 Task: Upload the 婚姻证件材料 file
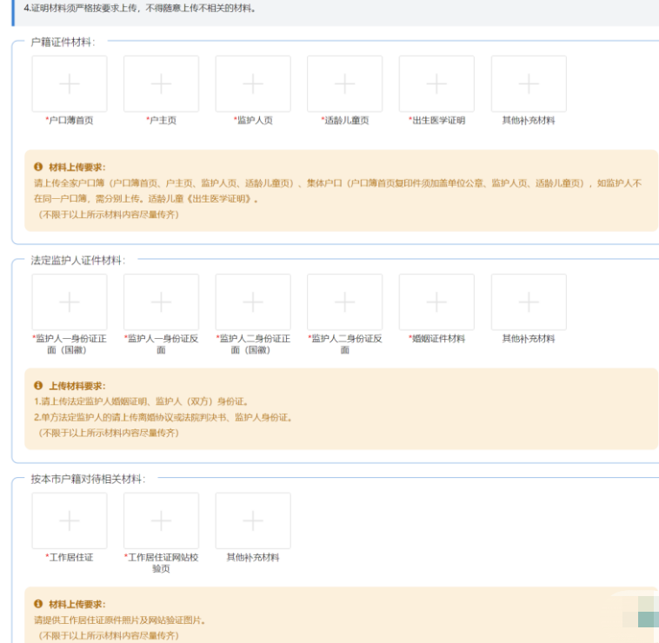click(x=436, y=302)
